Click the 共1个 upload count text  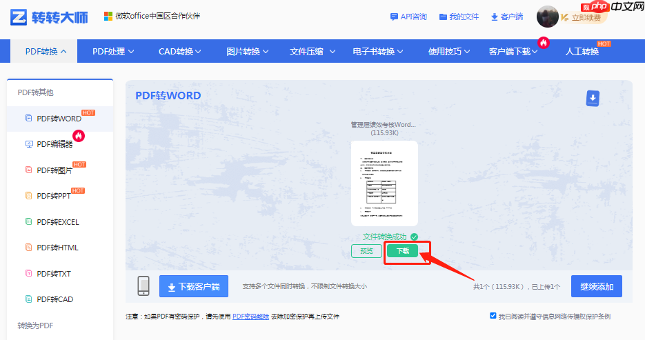click(516, 287)
